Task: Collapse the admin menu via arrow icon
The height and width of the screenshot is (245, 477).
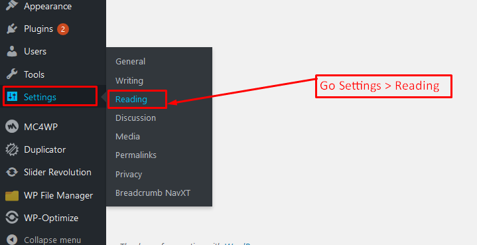Action: pyautogui.click(x=12, y=240)
